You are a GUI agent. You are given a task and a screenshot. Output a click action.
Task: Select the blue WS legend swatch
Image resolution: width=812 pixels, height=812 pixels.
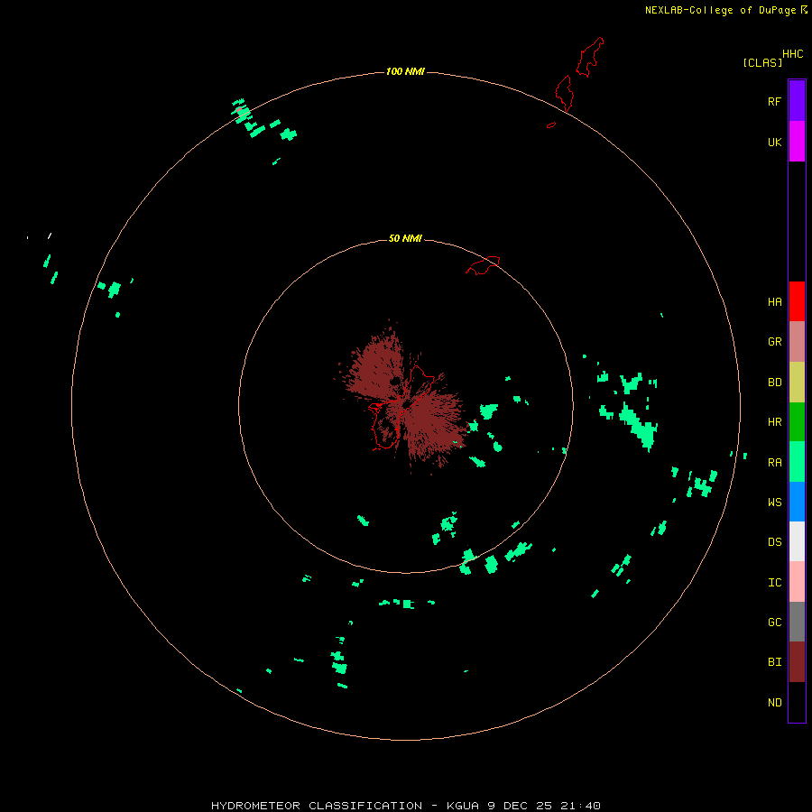tap(797, 502)
